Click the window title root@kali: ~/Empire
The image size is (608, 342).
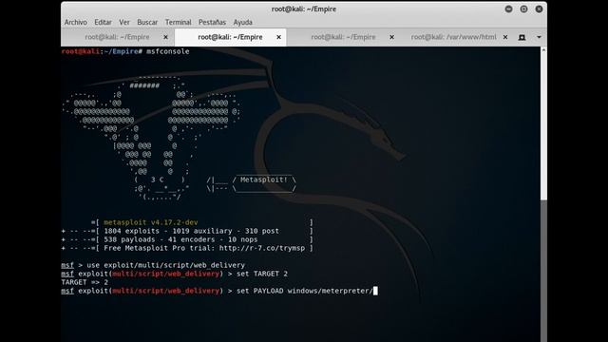point(304,9)
